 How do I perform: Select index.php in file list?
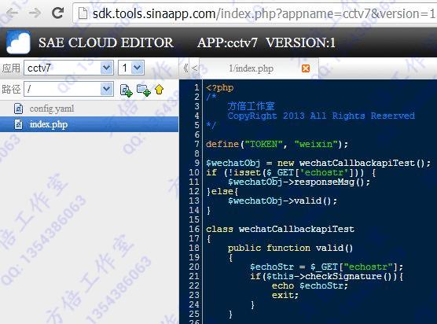(89, 124)
